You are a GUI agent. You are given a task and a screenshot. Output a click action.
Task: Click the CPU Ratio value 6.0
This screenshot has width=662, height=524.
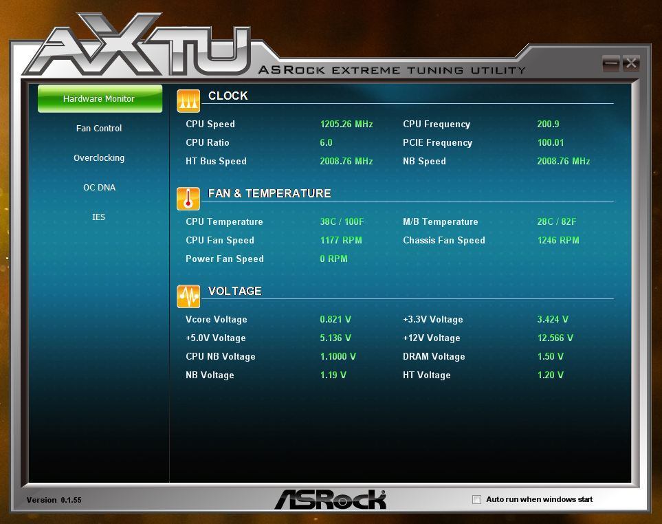click(x=326, y=143)
